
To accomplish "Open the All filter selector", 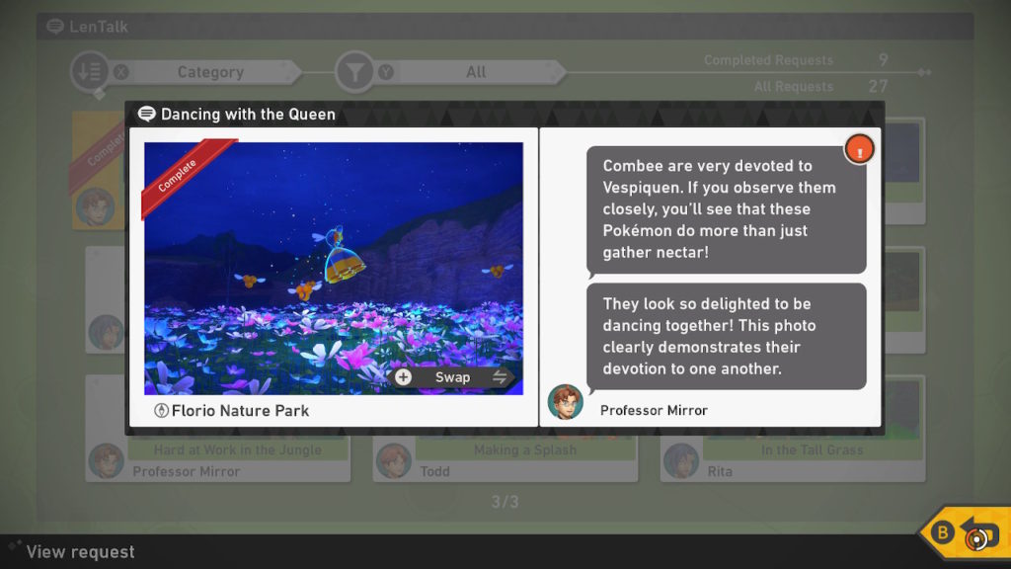I will [x=476, y=72].
